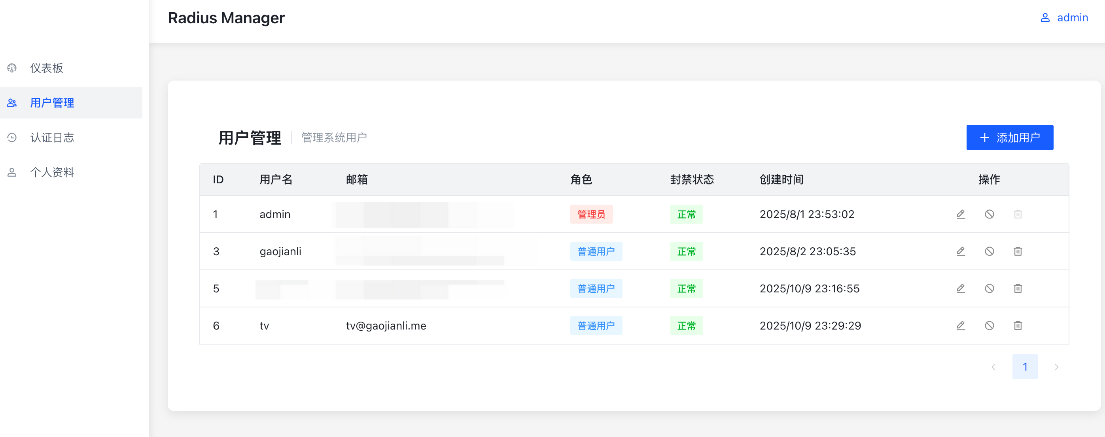Click the 管理员 role tag
The image size is (1105, 437).
point(591,214)
